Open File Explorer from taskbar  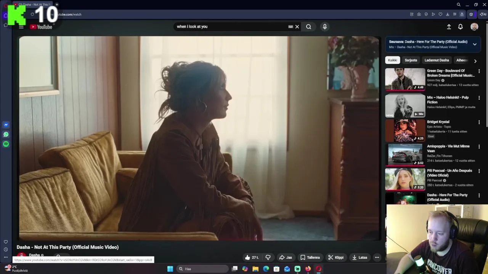pyautogui.click(x=255, y=269)
